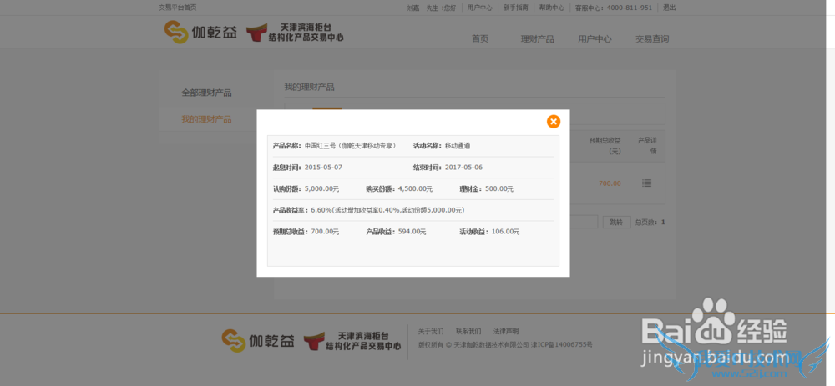The width and height of the screenshot is (835, 386).
Task: Click the 天津滨海柜台 logo in header
Action: (x=301, y=33)
